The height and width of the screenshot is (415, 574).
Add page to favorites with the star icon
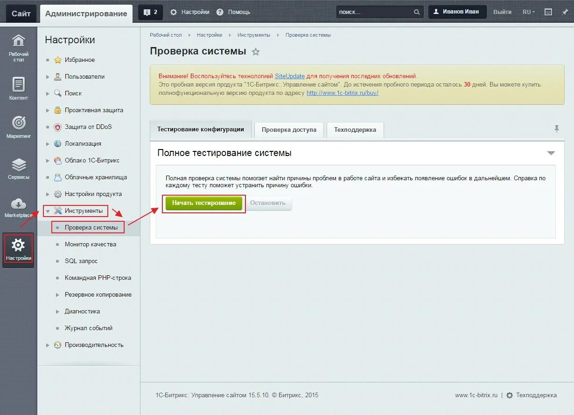[x=256, y=52]
